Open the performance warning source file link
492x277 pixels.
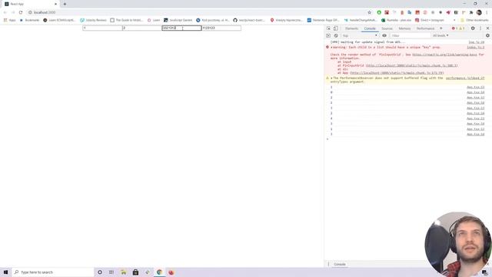point(465,78)
